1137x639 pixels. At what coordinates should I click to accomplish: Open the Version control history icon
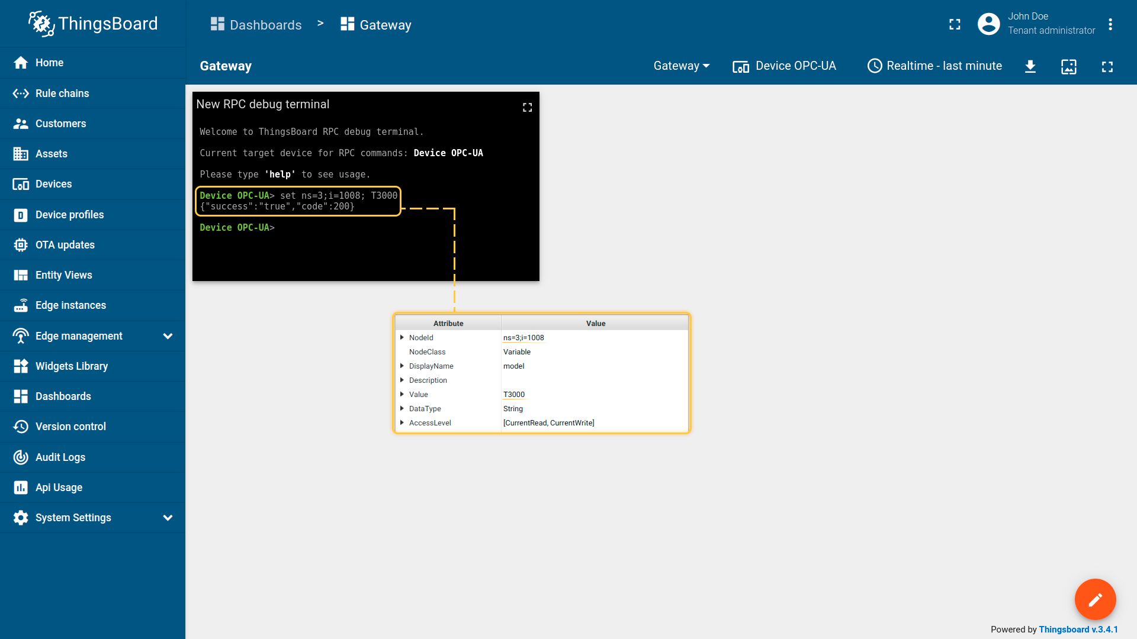tap(21, 427)
